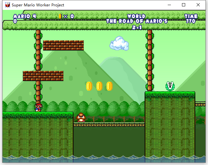Click the right climbing vine trunk
Image resolution: width=208 pixels, height=165 pixels.
(150, 60)
